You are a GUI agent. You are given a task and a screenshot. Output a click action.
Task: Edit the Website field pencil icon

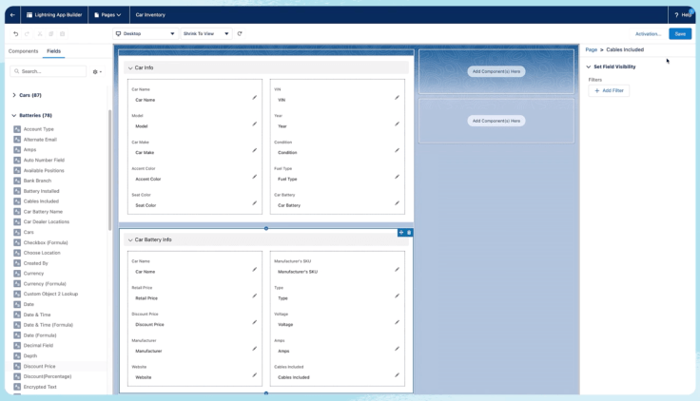point(255,374)
